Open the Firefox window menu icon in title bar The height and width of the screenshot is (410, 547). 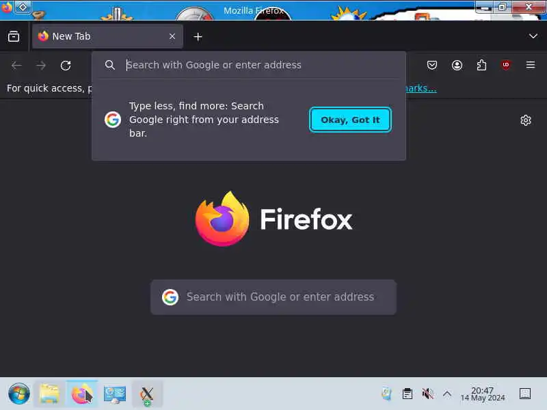point(7,7)
